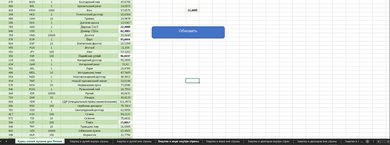Switch to 'Закупка в рупий внутри страны' tab
This screenshot has width=390, height=145.
(x=89, y=141)
